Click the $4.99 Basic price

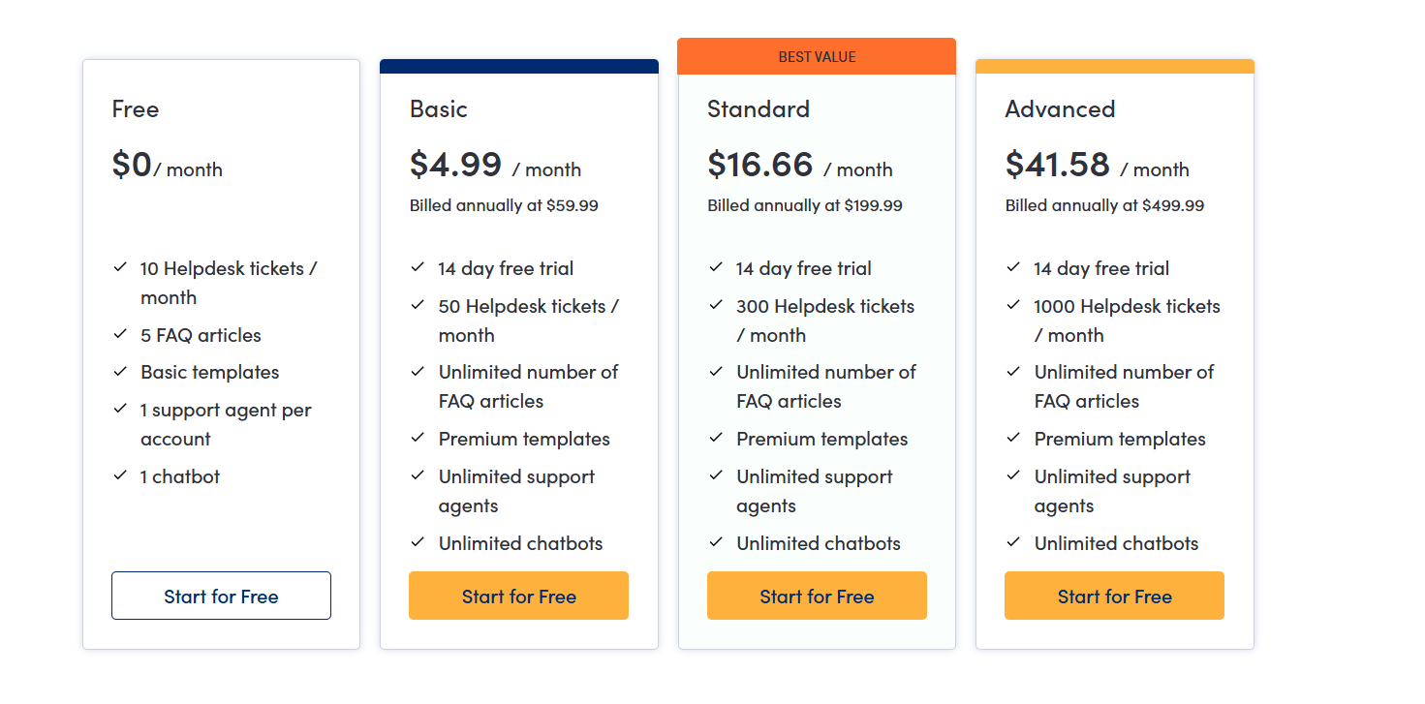(455, 165)
